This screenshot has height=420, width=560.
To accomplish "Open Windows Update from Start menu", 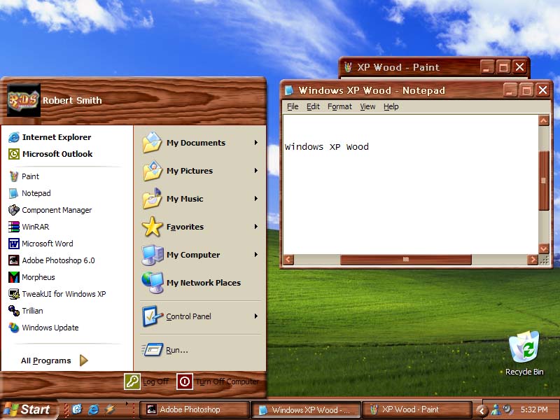I will (43, 328).
